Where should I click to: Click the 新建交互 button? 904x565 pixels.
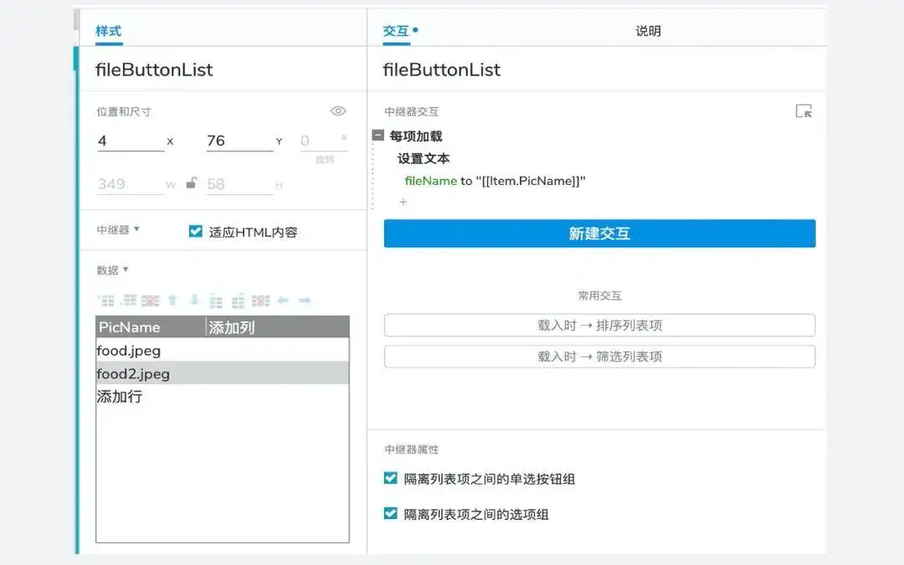tap(598, 234)
